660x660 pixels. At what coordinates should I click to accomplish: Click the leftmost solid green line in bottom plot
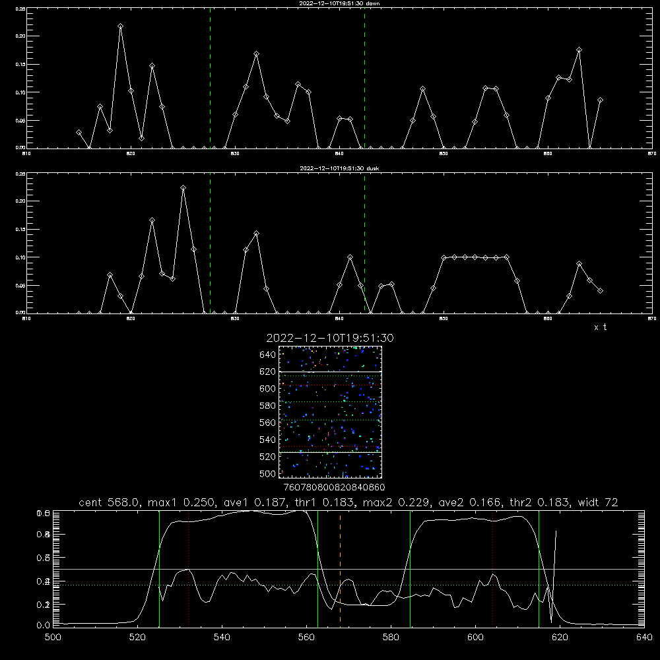point(159,568)
